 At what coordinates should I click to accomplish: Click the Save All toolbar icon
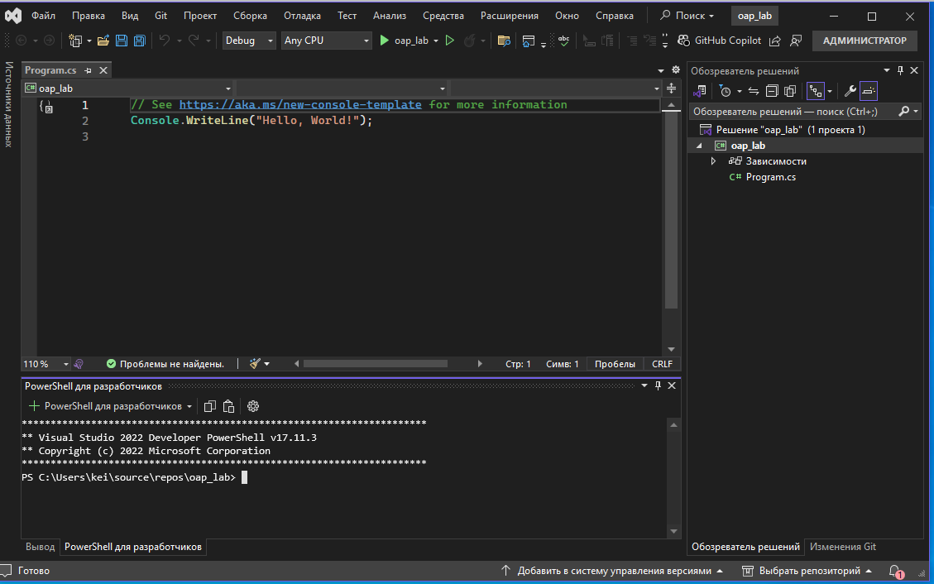click(139, 41)
